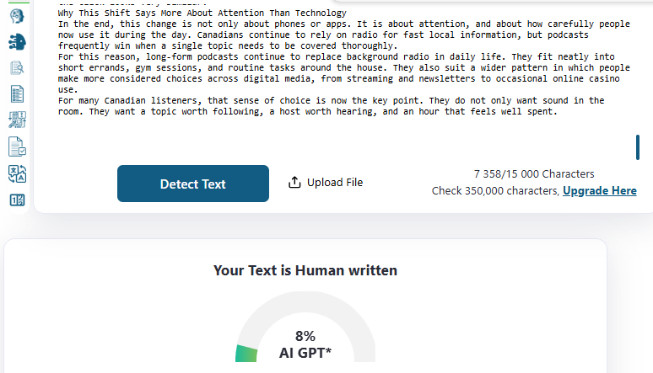This screenshot has height=373, width=653.
Task: Click the text area scrollbar thumb
Action: tap(637, 147)
